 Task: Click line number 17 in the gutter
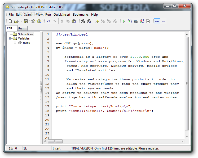[x=47, y=107]
